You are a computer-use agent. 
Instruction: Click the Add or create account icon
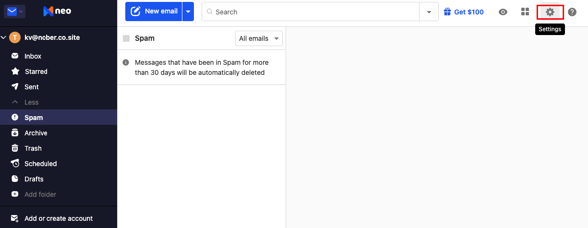[15, 218]
